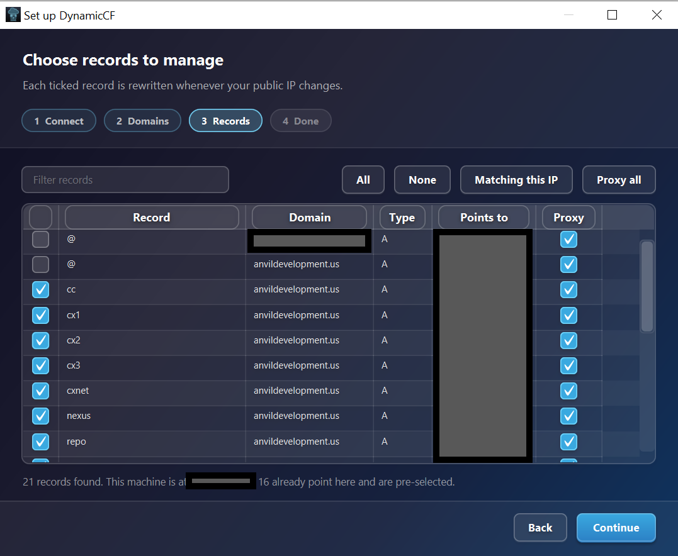This screenshot has width=678, height=556.
Task: Disable proxy for the cx2 record
Action: point(568,340)
